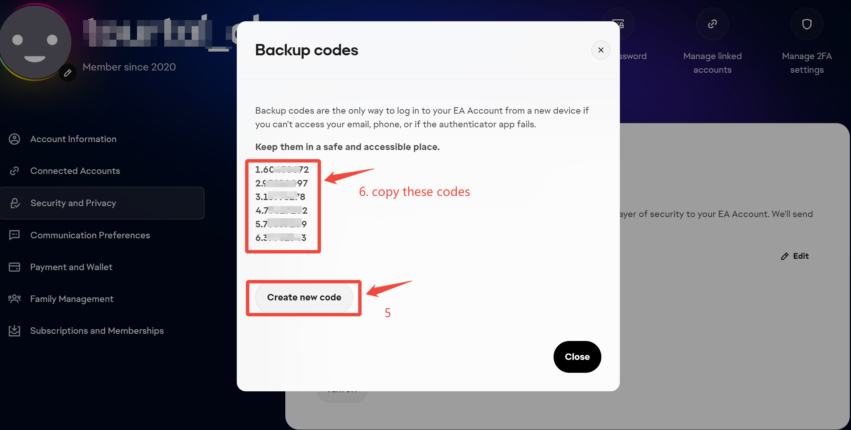Image resolution: width=851 pixels, height=430 pixels.
Task: Click the Manage 2FA settings shield icon
Action: [807, 24]
